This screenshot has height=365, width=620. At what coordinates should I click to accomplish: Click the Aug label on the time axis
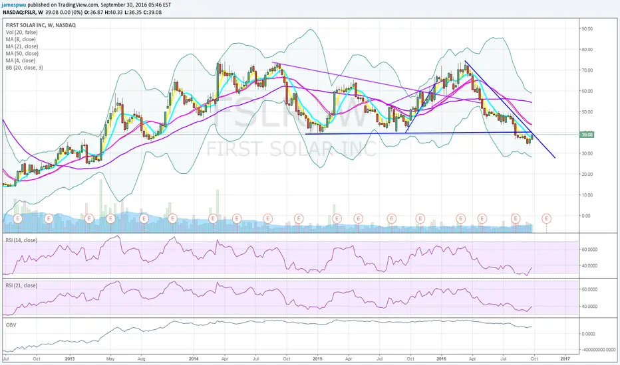(142, 358)
